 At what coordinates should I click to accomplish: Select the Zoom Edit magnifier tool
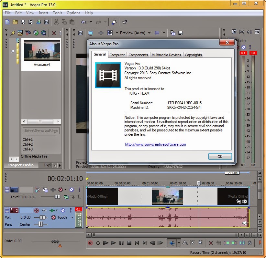click(200, 243)
